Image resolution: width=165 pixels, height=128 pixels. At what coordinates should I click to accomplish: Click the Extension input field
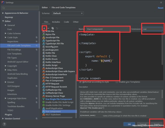153,29
